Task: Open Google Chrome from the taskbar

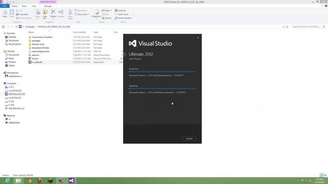Action: tap(29, 180)
